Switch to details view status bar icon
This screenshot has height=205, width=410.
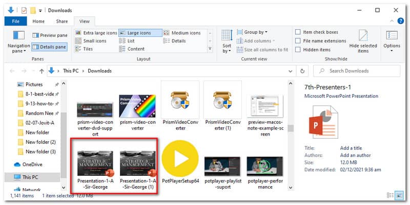point(390,195)
